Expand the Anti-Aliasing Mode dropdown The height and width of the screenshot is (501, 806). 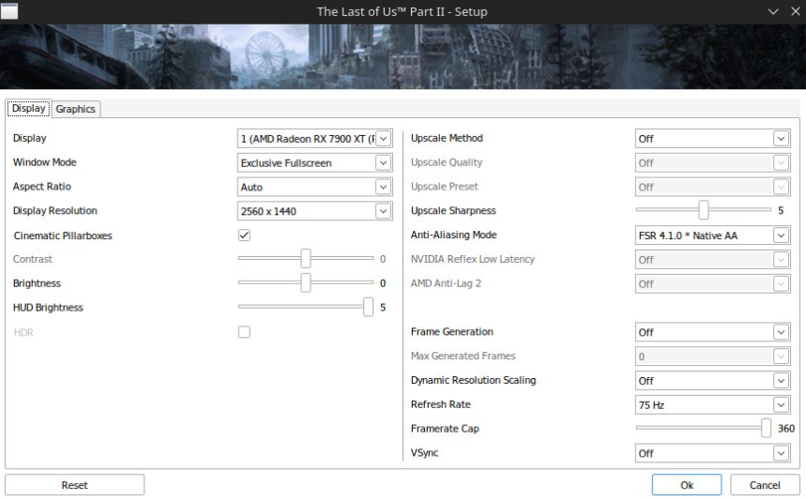(x=713, y=235)
